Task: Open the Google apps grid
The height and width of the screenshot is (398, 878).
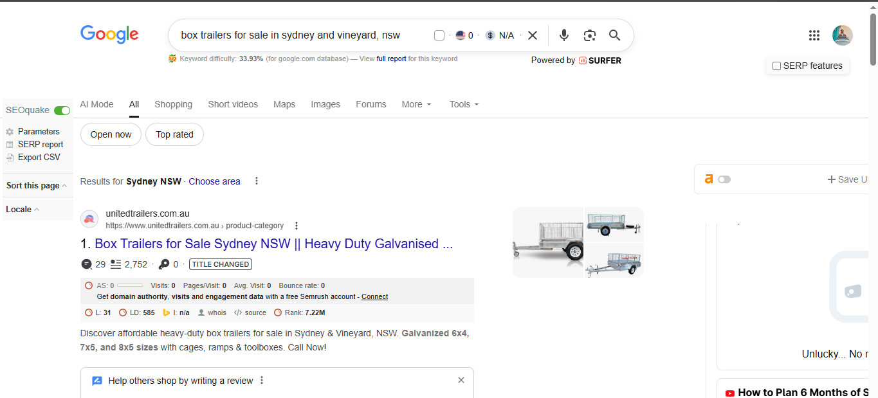Action: pos(814,35)
